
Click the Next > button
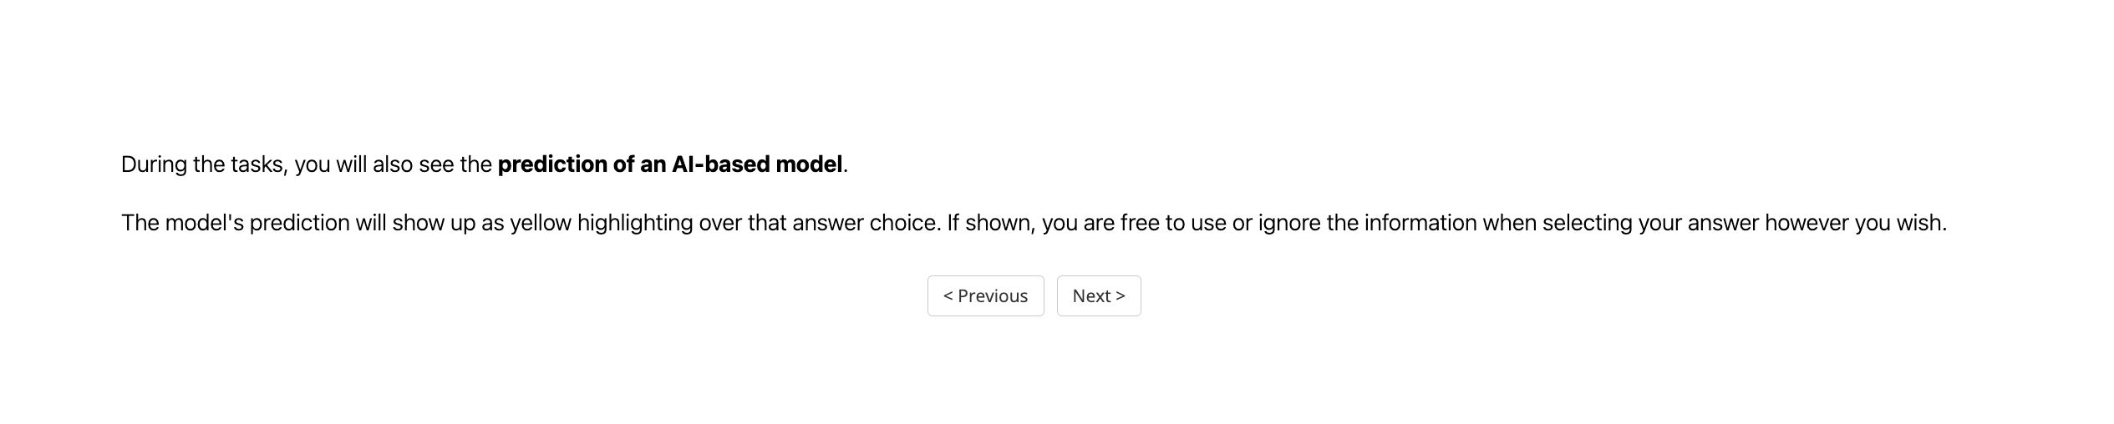point(1098,296)
